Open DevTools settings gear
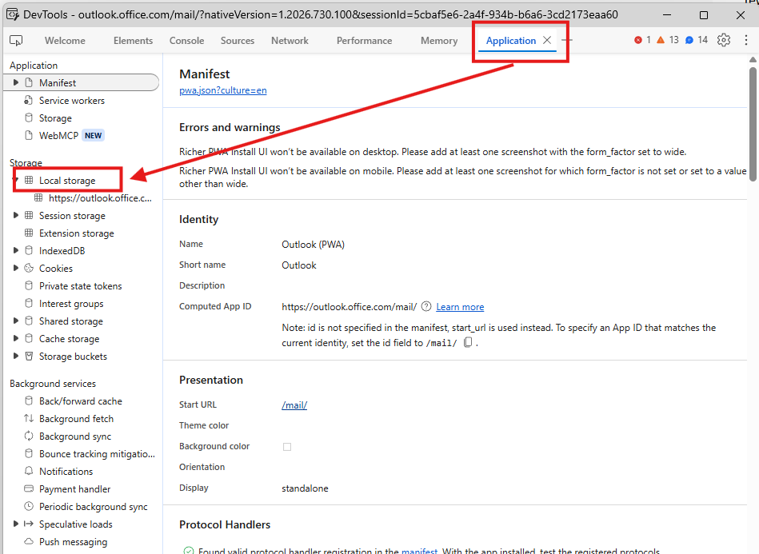Viewport: 759px width, 554px height. (724, 40)
